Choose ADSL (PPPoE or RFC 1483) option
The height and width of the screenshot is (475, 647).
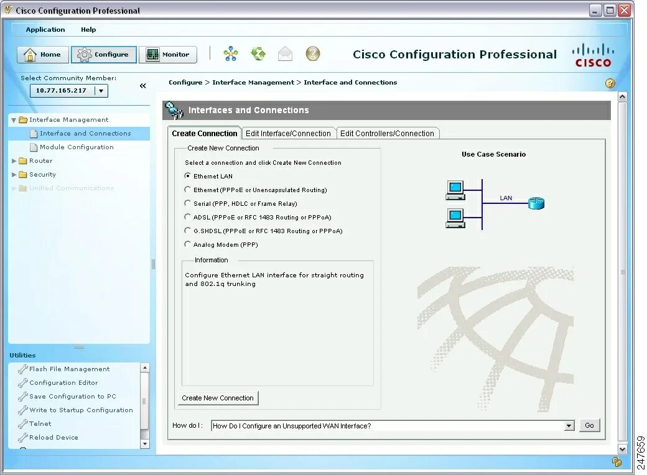187,216
